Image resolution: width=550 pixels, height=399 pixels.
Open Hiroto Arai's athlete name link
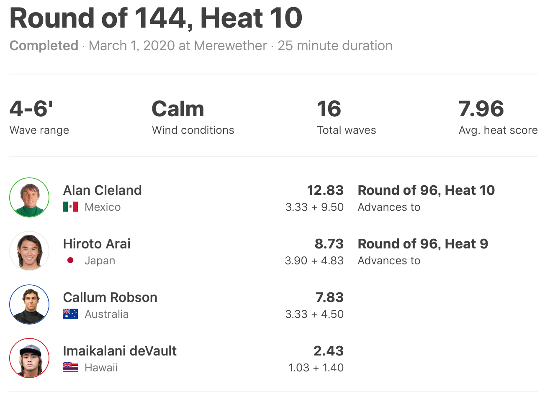click(97, 244)
